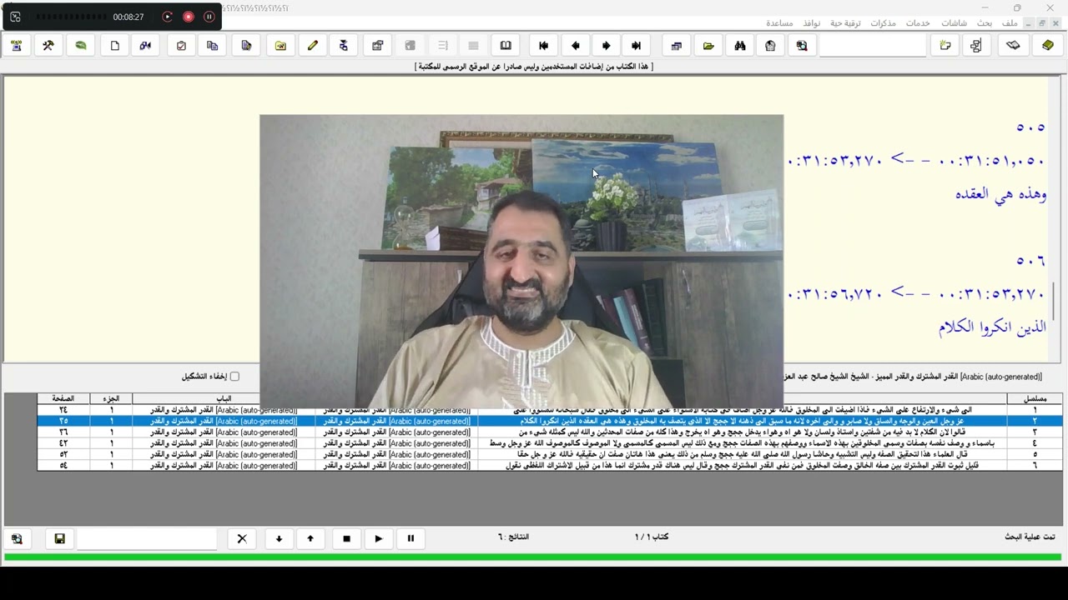
Task: Click the broadcast antenna icon
Action: tap(16, 46)
